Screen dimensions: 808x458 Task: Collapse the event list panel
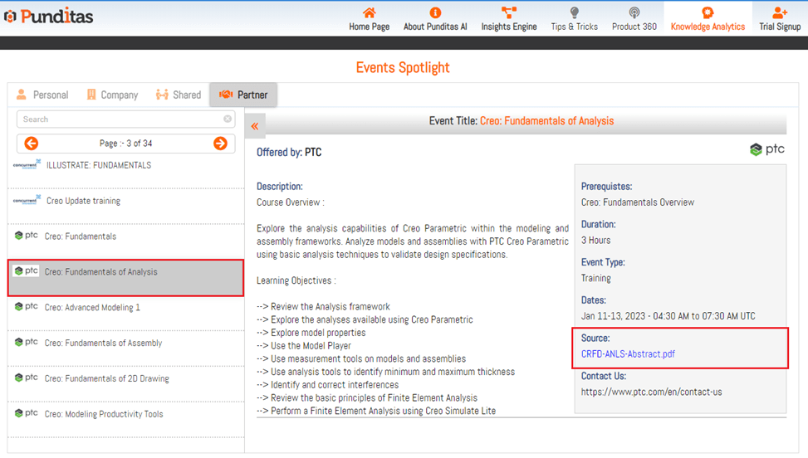(x=255, y=126)
